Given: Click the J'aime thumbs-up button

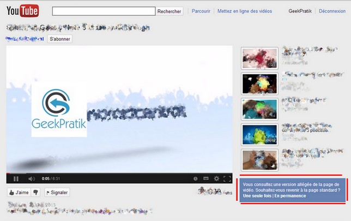Looking at the screenshot, I should tap(19, 192).
